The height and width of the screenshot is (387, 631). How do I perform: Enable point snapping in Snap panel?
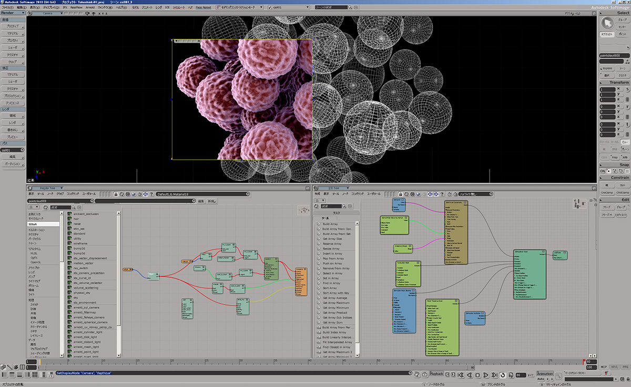(609, 171)
